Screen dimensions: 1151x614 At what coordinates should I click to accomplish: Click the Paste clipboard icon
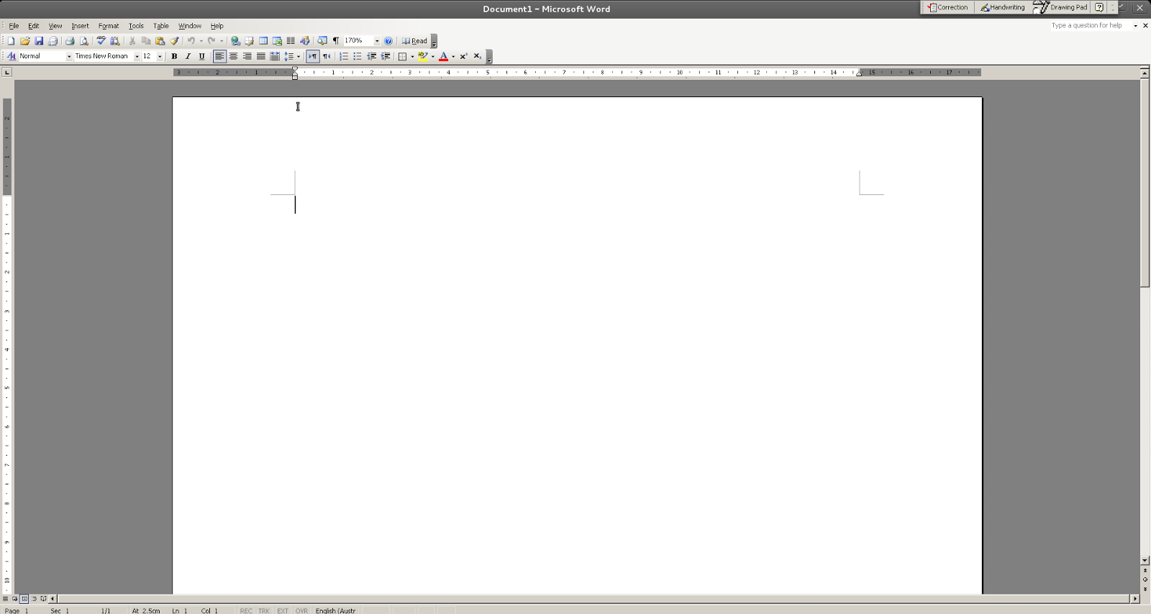pyautogui.click(x=160, y=41)
